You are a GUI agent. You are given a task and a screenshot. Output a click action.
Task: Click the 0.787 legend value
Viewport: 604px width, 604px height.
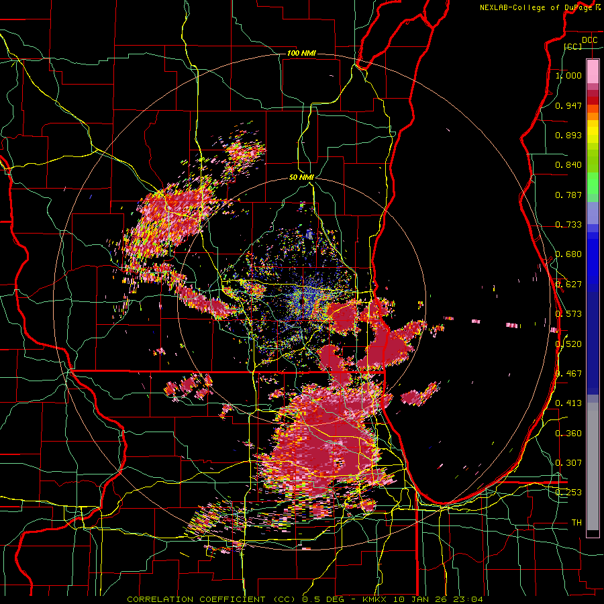(568, 195)
